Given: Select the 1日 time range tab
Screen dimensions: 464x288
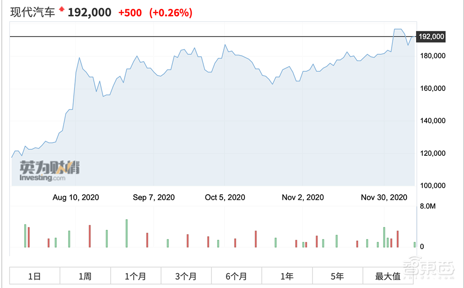Looking at the screenshot, I should tap(35, 276).
